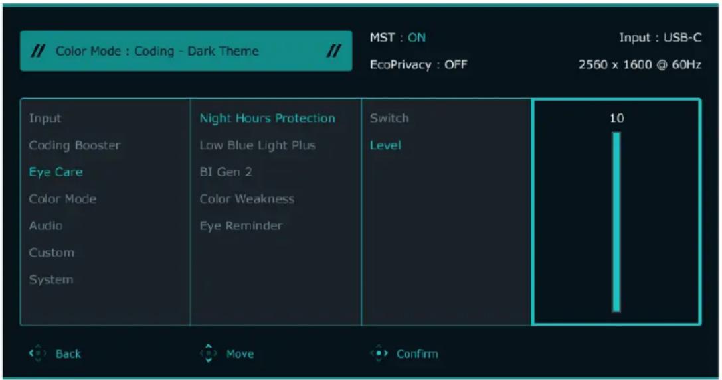Click the Back label
Screen dimensions: 722x380
click(x=68, y=354)
